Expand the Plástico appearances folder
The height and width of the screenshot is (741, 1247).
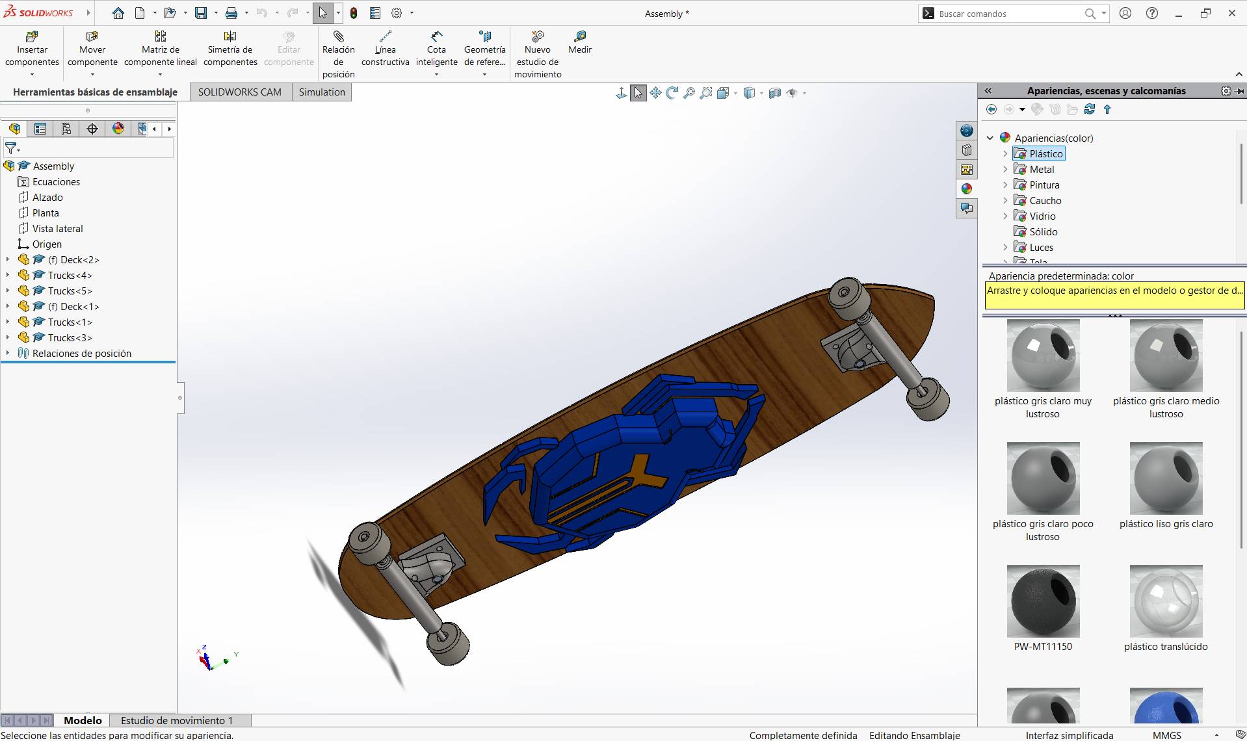pos(1006,153)
